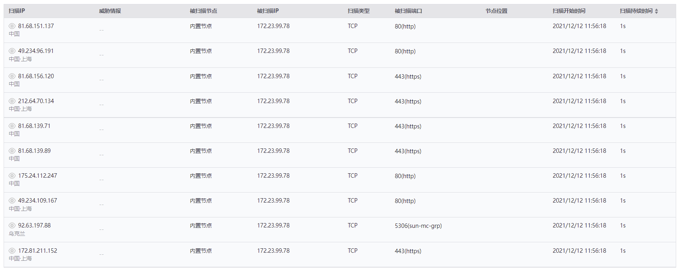
Task: Toggle the eye icon beside 172.81.211.152
Action: pyautogui.click(x=12, y=251)
